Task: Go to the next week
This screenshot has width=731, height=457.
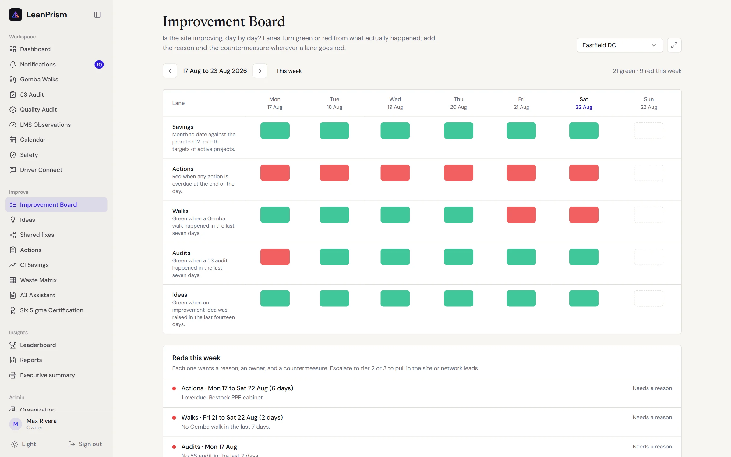Action: tap(260, 71)
